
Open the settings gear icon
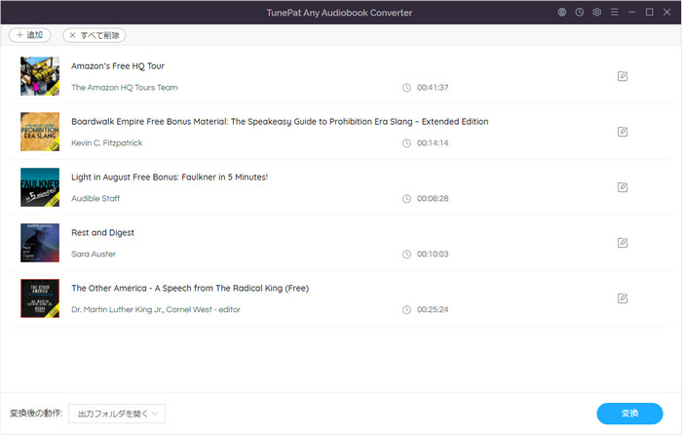596,13
